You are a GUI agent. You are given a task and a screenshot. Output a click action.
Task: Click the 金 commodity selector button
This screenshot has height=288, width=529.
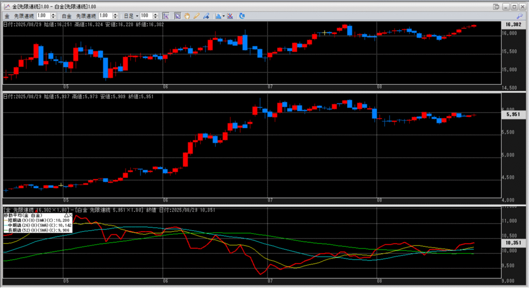coord(7,16)
